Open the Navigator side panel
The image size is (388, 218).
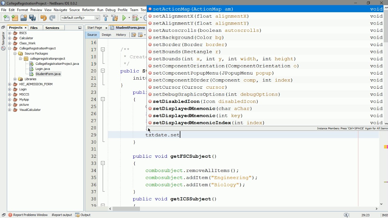[3, 38]
